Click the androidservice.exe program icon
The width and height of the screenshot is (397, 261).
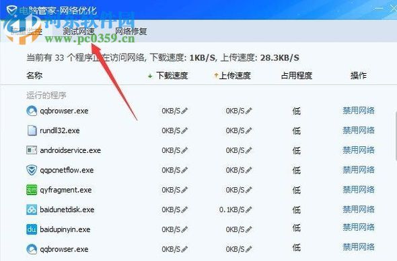coord(32,150)
